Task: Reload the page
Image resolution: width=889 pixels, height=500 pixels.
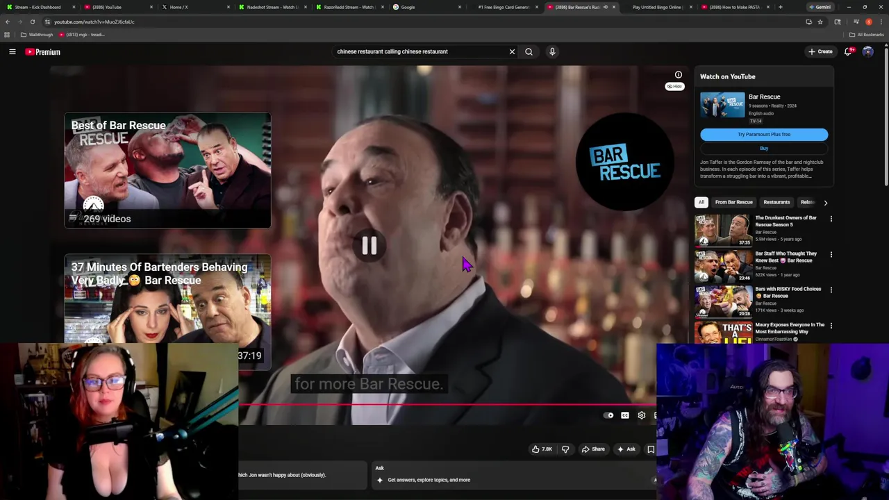Action: pyautogui.click(x=32, y=22)
